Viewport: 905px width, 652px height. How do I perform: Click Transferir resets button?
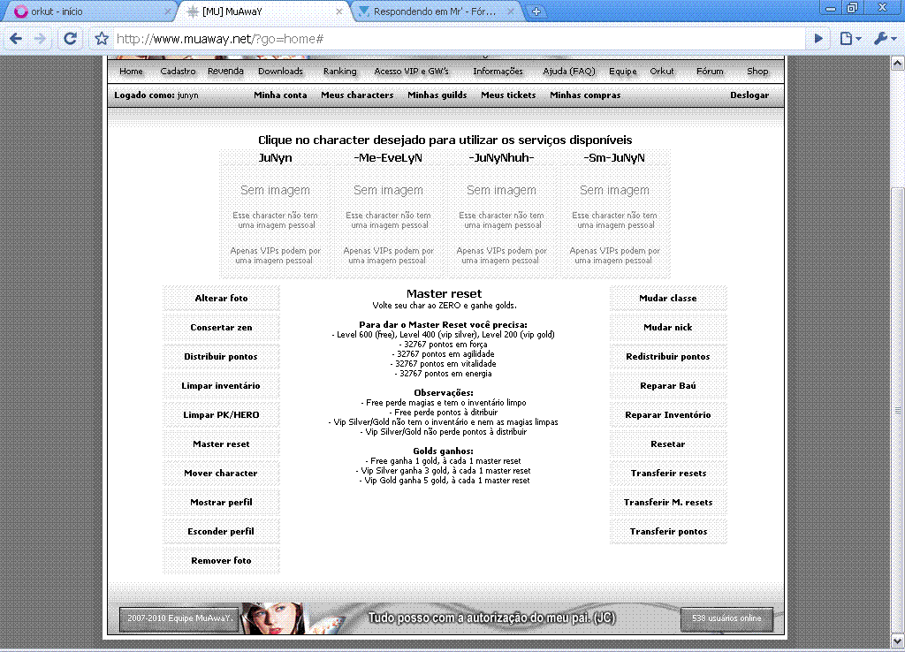[x=668, y=474]
